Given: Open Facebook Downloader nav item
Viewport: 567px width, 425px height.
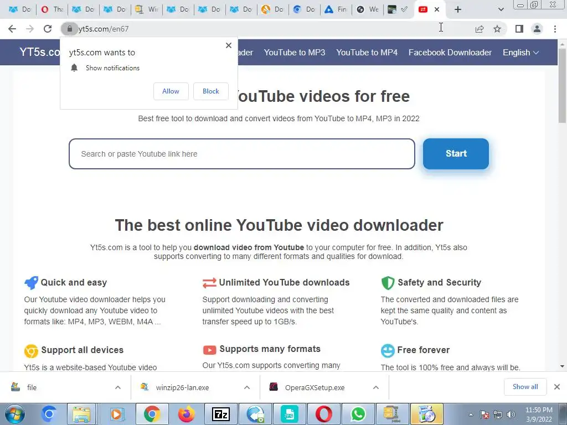Looking at the screenshot, I should [450, 53].
